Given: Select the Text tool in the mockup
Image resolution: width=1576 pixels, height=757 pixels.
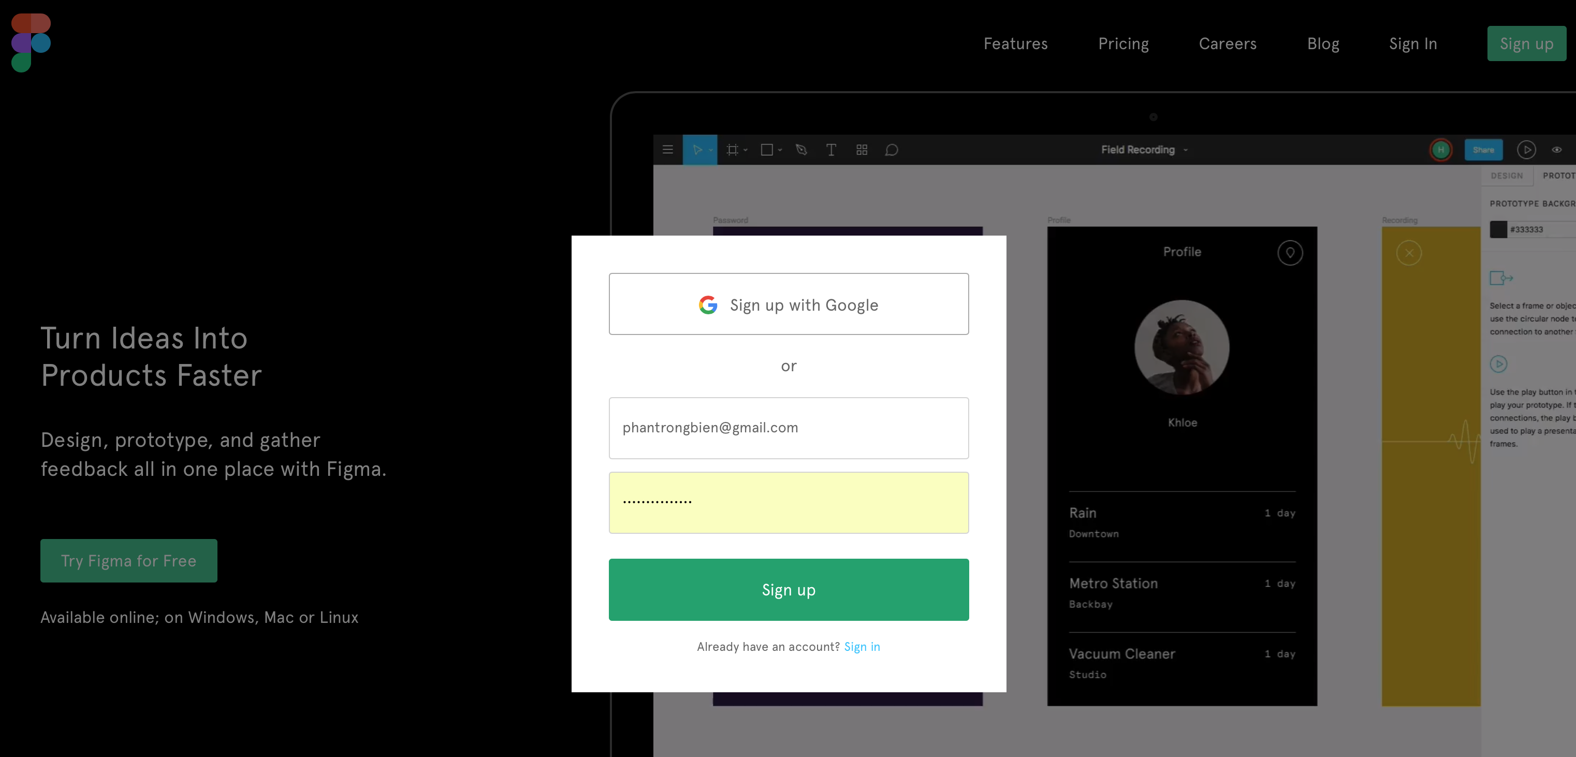Looking at the screenshot, I should 831,149.
